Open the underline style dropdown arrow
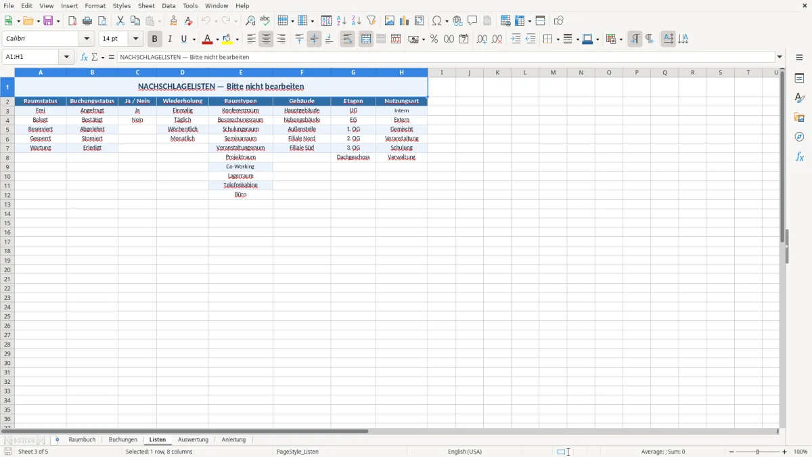Image resolution: width=812 pixels, height=457 pixels. (x=194, y=39)
